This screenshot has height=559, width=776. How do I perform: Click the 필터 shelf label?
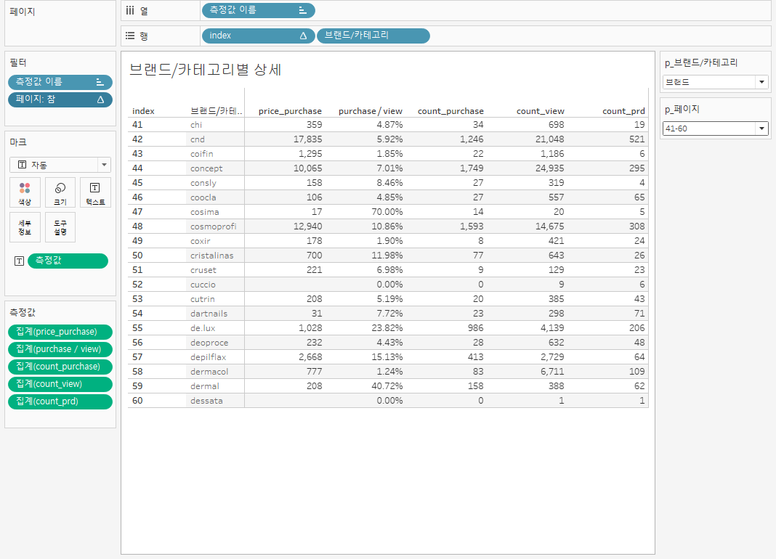[x=18, y=63]
